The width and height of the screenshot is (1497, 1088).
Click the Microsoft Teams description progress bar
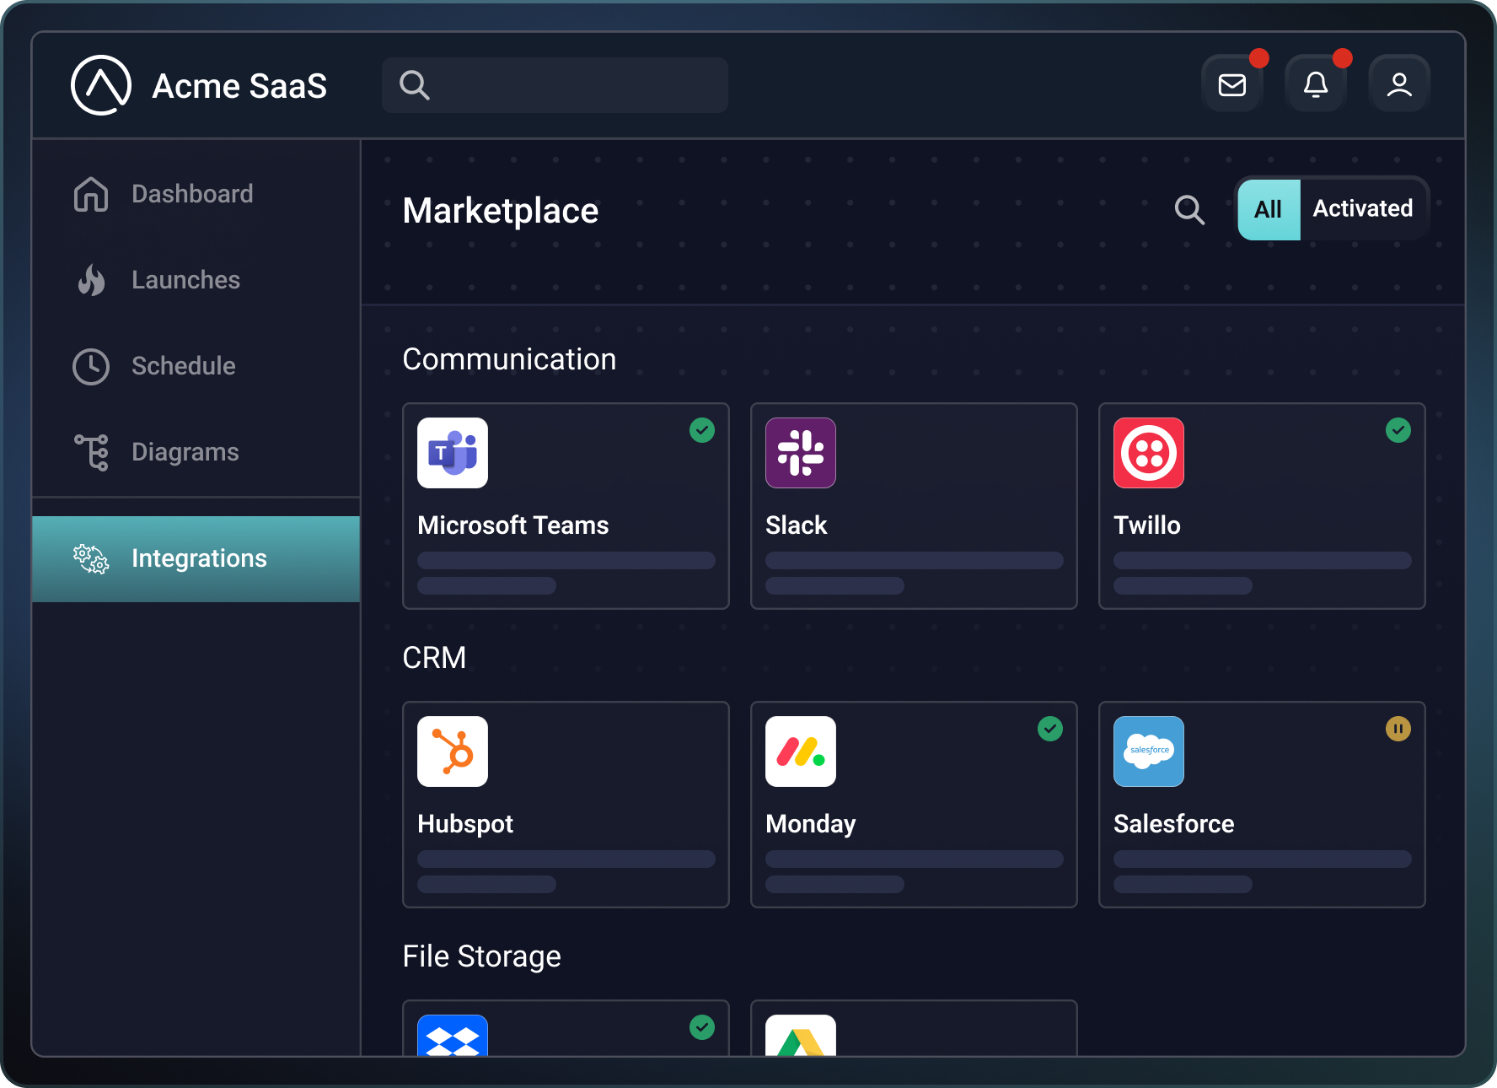click(566, 560)
